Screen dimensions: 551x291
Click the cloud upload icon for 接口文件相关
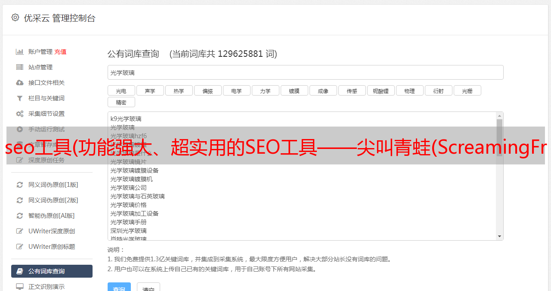pos(20,83)
